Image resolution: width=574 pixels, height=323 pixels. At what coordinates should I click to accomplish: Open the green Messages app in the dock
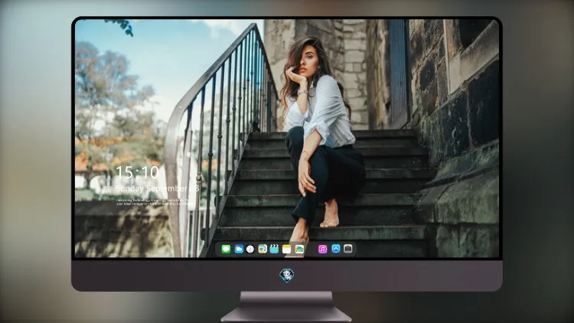point(226,249)
